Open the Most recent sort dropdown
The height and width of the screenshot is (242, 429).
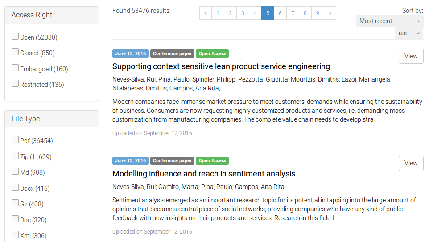click(389, 21)
